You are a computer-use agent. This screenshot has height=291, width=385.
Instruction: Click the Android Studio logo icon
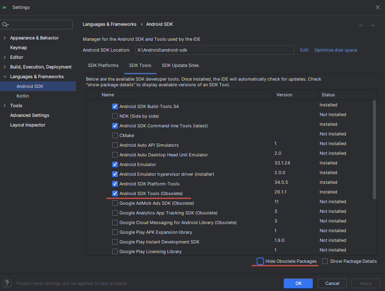5,7
